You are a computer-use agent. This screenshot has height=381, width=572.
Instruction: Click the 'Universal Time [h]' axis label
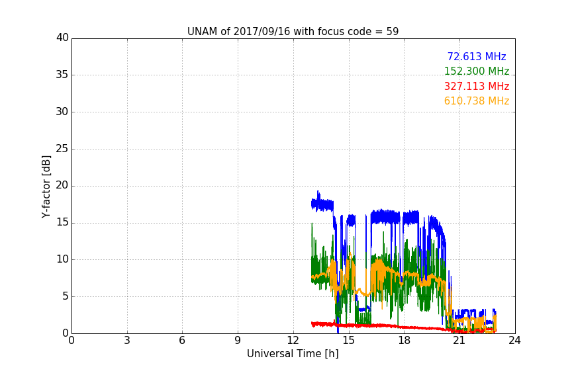(x=293, y=354)
